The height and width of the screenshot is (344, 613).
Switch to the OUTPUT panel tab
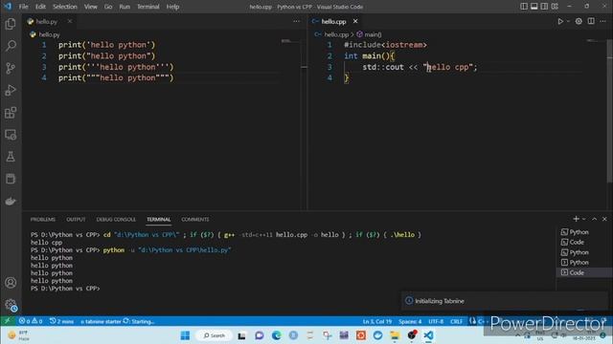click(x=76, y=219)
